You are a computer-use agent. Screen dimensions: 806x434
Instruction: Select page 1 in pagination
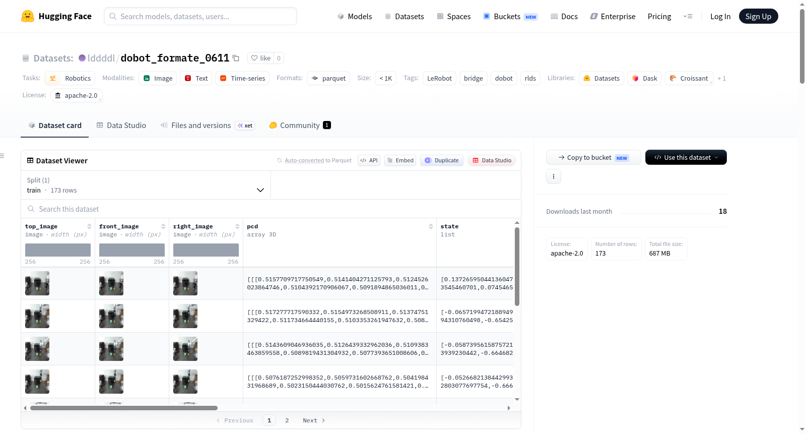click(x=269, y=420)
